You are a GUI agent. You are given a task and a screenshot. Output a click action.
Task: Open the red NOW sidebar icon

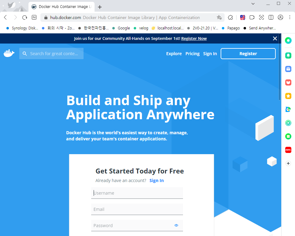(x=288, y=150)
